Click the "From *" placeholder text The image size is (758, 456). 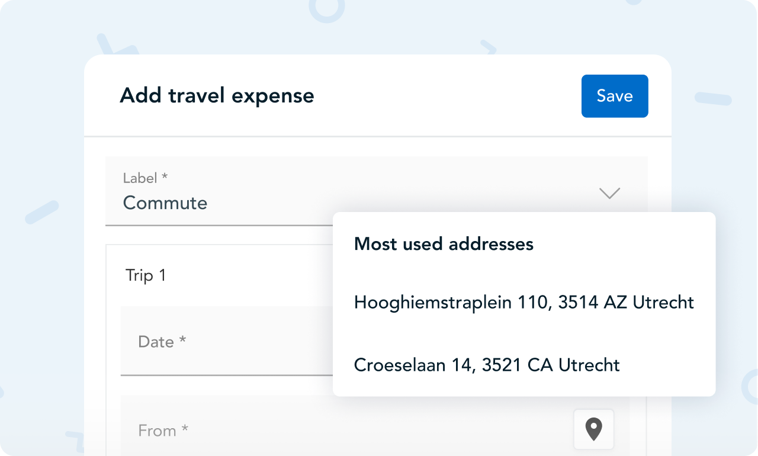[163, 431]
